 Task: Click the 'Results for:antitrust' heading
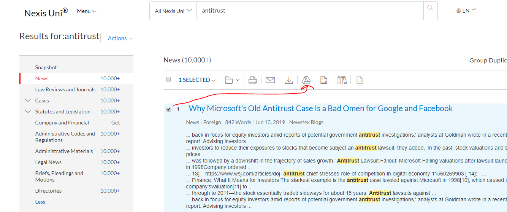[59, 36]
